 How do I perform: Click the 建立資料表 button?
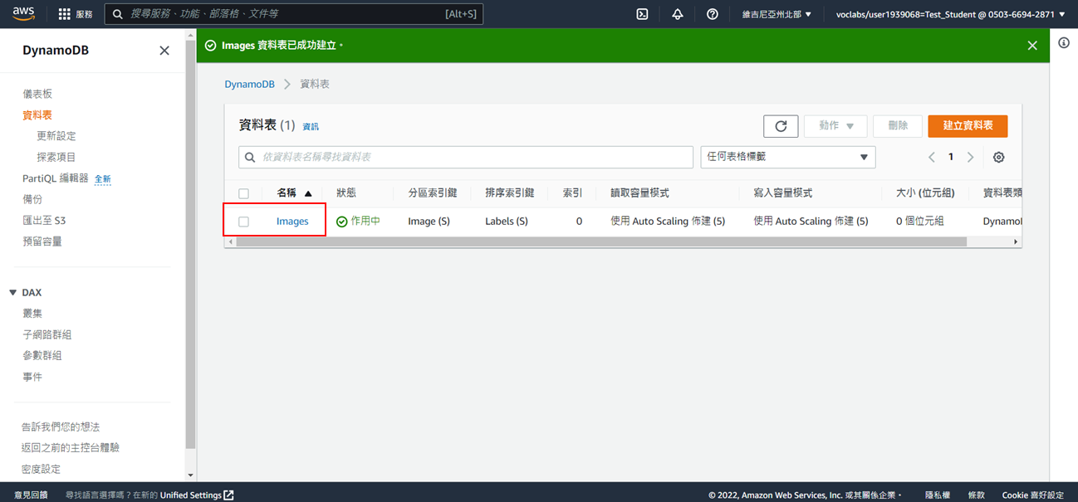click(x=968, y=126)
